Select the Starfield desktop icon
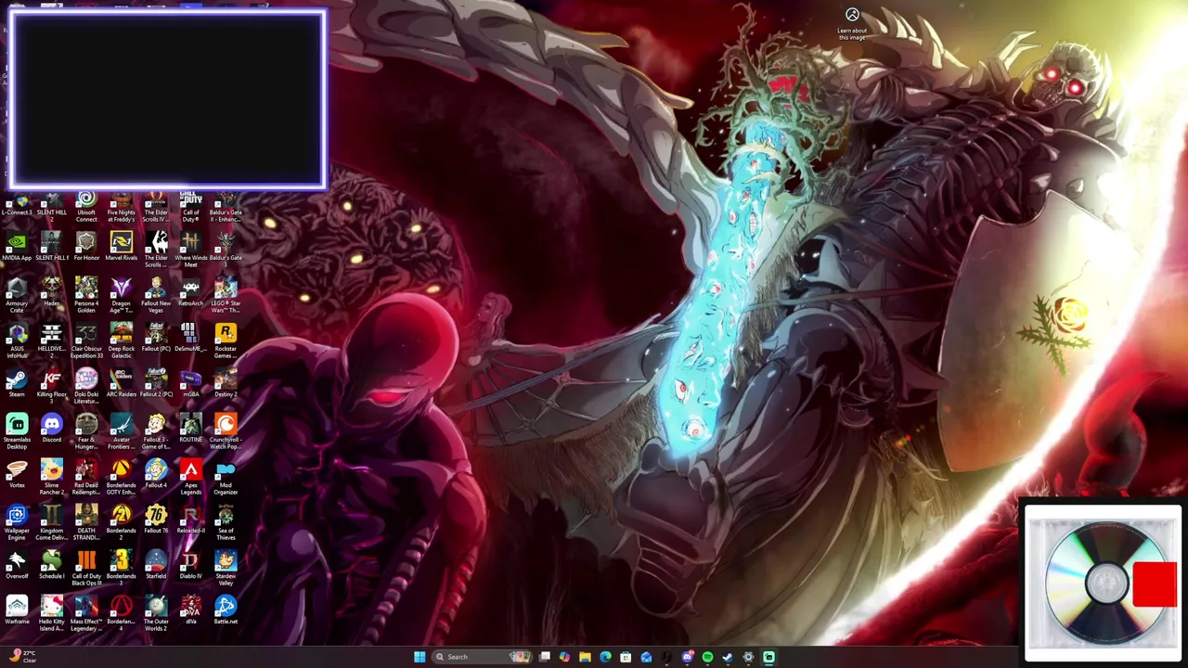This screenshot has height=668, width=1188. [x=156, y=566]
